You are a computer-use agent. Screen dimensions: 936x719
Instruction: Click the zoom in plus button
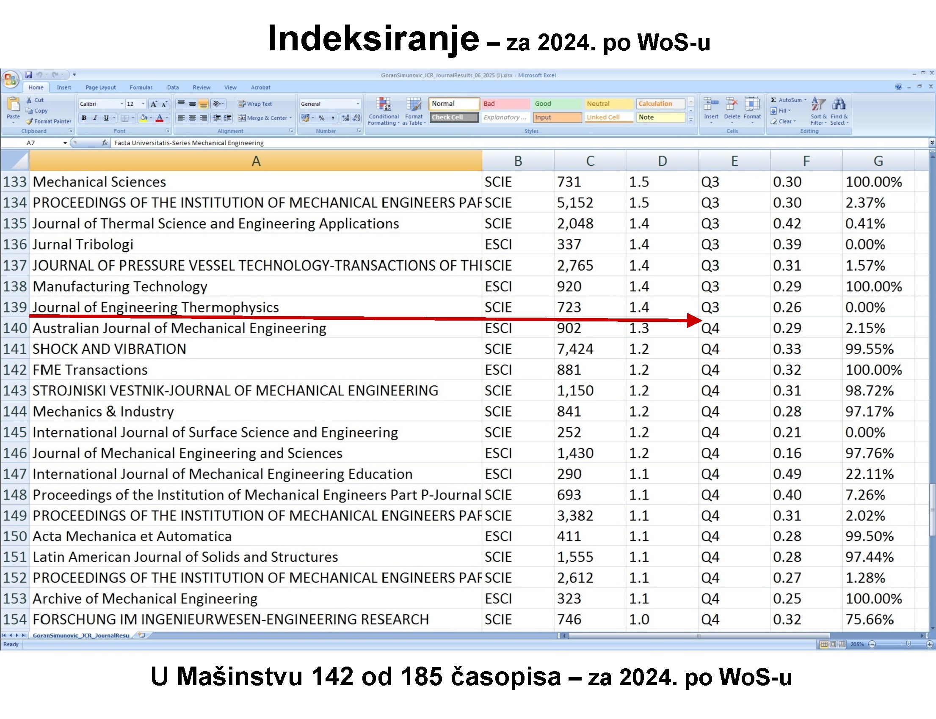click(x=929, y=645)
